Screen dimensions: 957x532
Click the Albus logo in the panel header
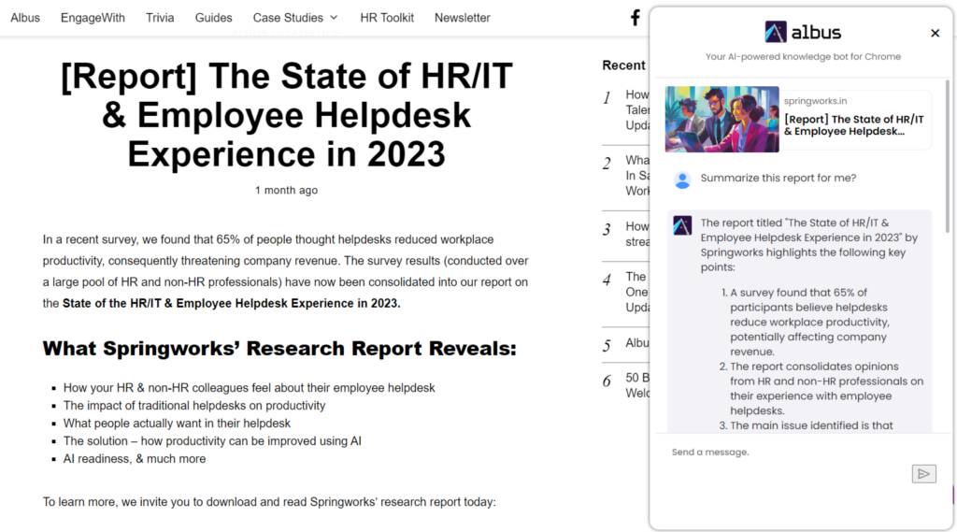click(803, 33)
